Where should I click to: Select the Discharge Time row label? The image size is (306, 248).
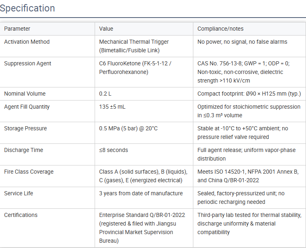(23, 150)
